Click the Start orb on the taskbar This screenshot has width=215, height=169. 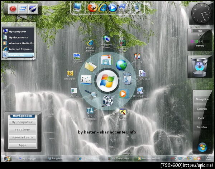tap(8, 159)
